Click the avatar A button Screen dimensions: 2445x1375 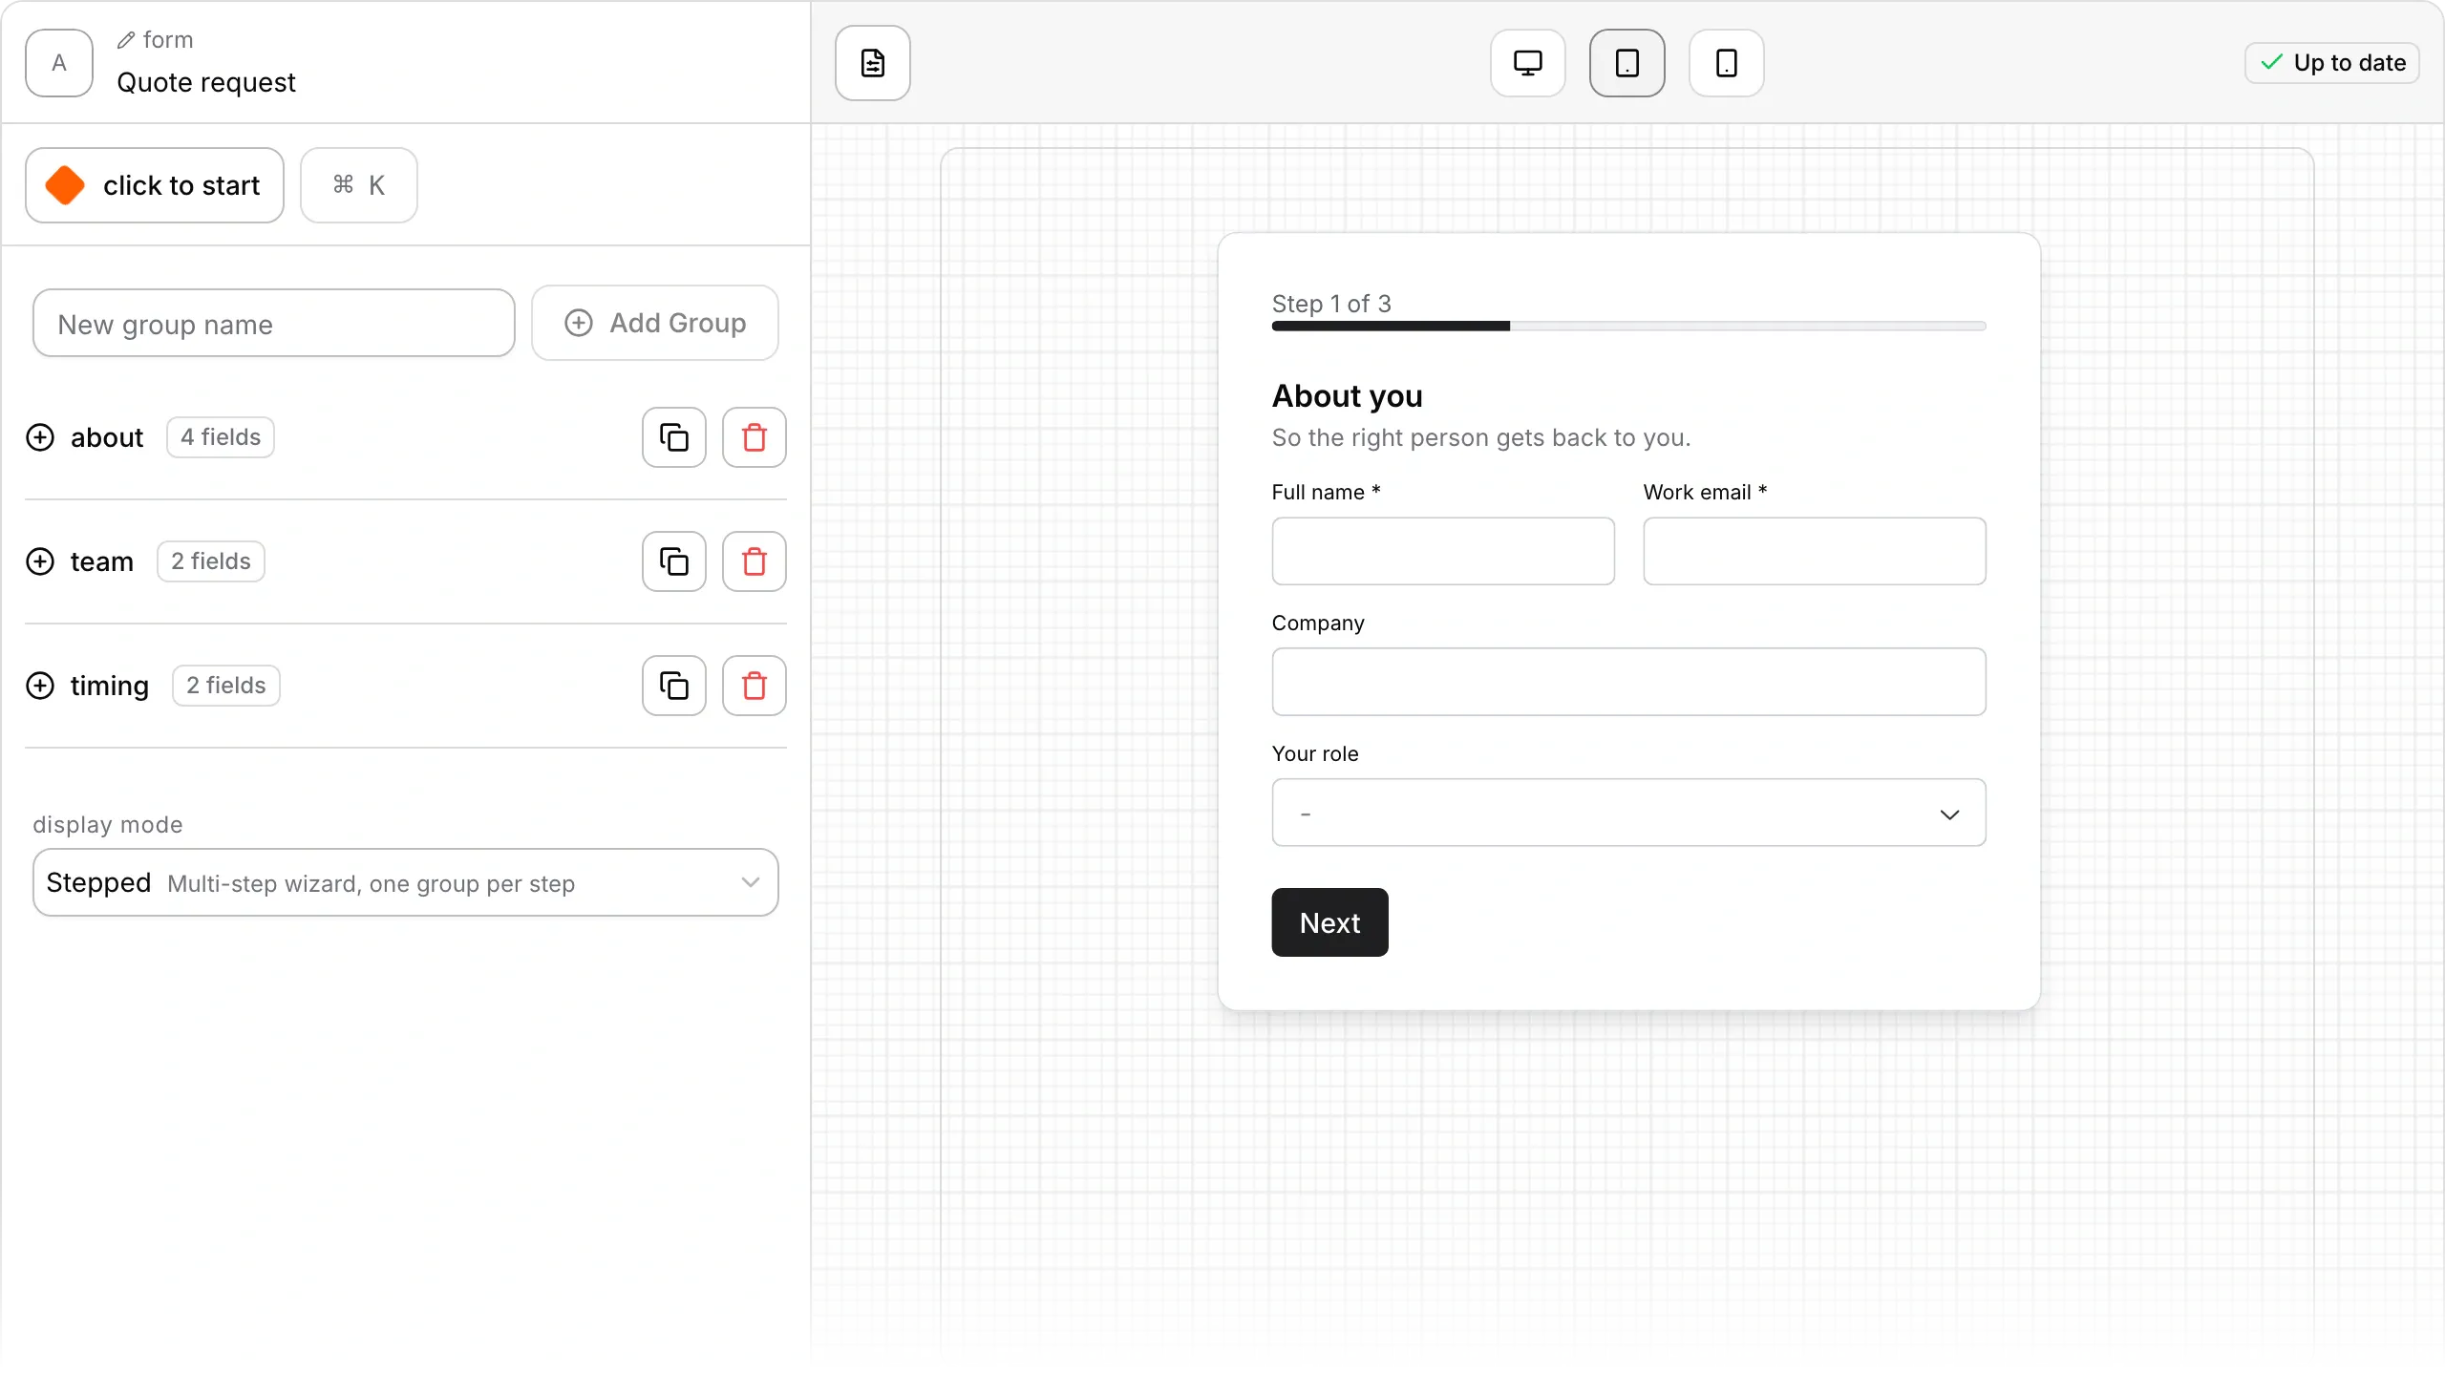[x=59, y=63]
